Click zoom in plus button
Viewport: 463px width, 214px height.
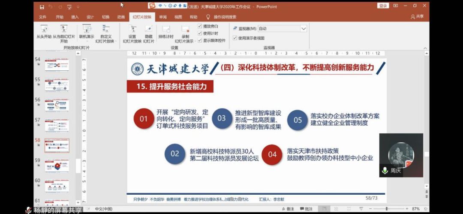[407, 209]
